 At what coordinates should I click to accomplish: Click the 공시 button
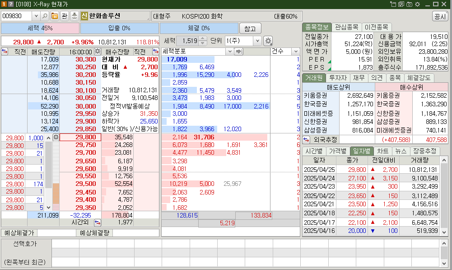click(440, 16)
